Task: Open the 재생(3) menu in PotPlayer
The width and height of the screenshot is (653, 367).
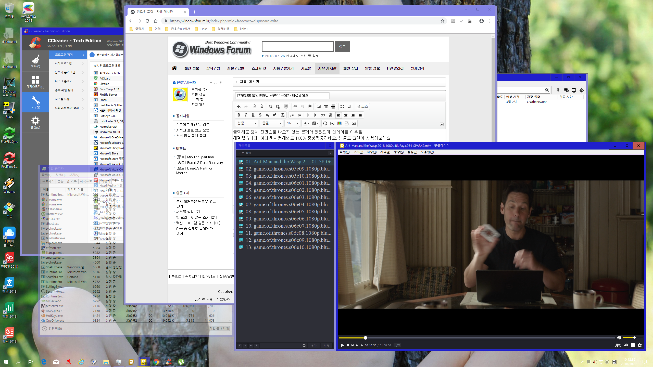Action: [371, 152]
